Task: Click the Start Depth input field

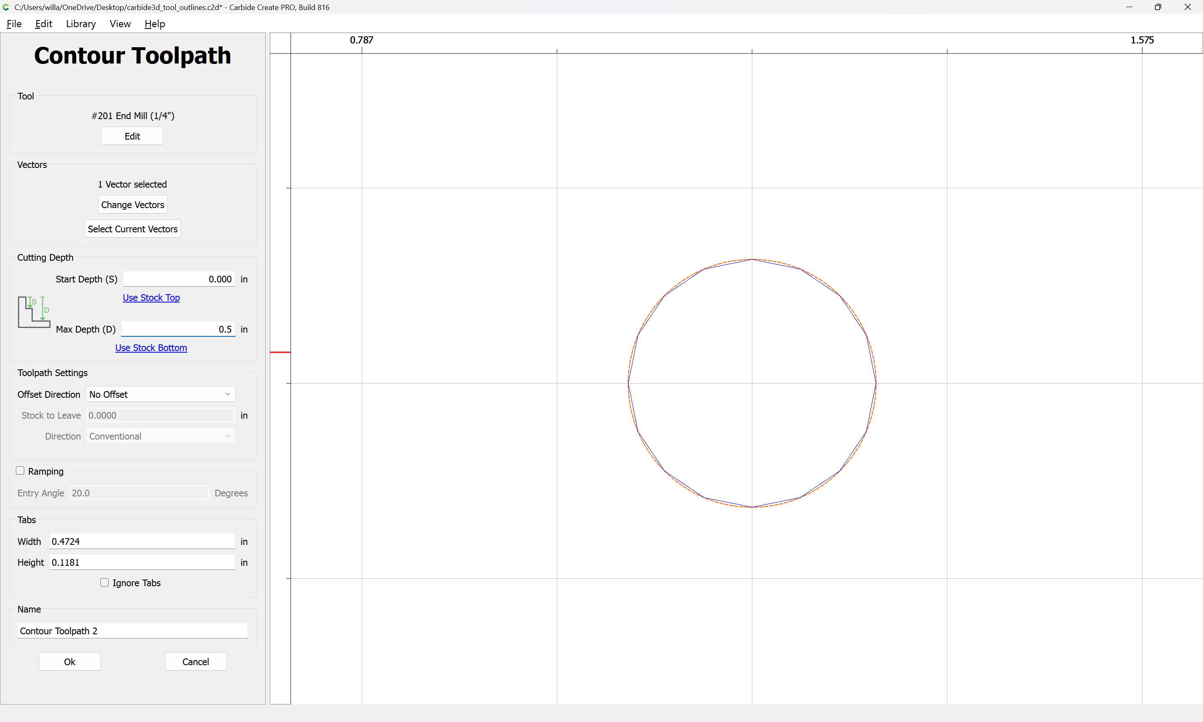Action: click(x=179, y=279)
